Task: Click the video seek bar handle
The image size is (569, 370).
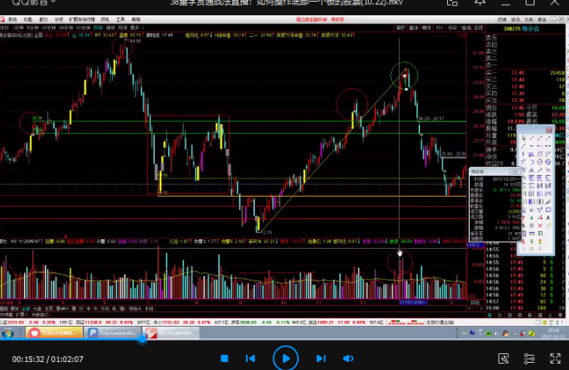Action: (142, 340)
